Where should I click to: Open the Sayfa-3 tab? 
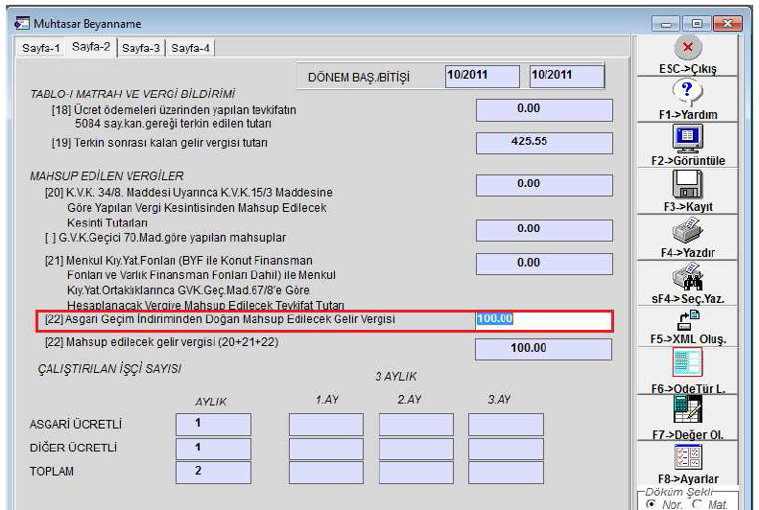coord(141,48)
